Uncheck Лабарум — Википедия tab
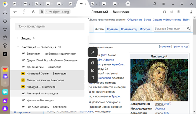This screenshot has width=196, height=114. click(x=23, y=87)
